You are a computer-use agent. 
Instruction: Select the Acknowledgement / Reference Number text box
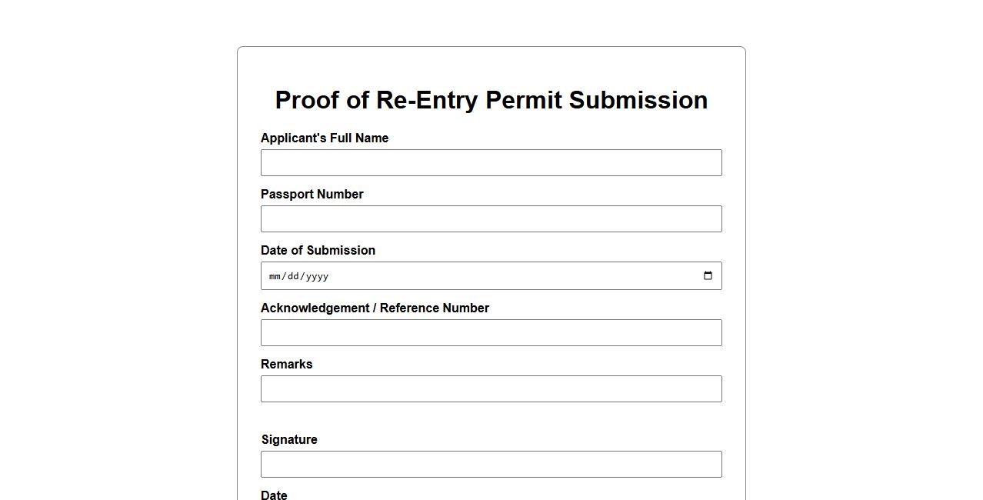click(491, 333)
